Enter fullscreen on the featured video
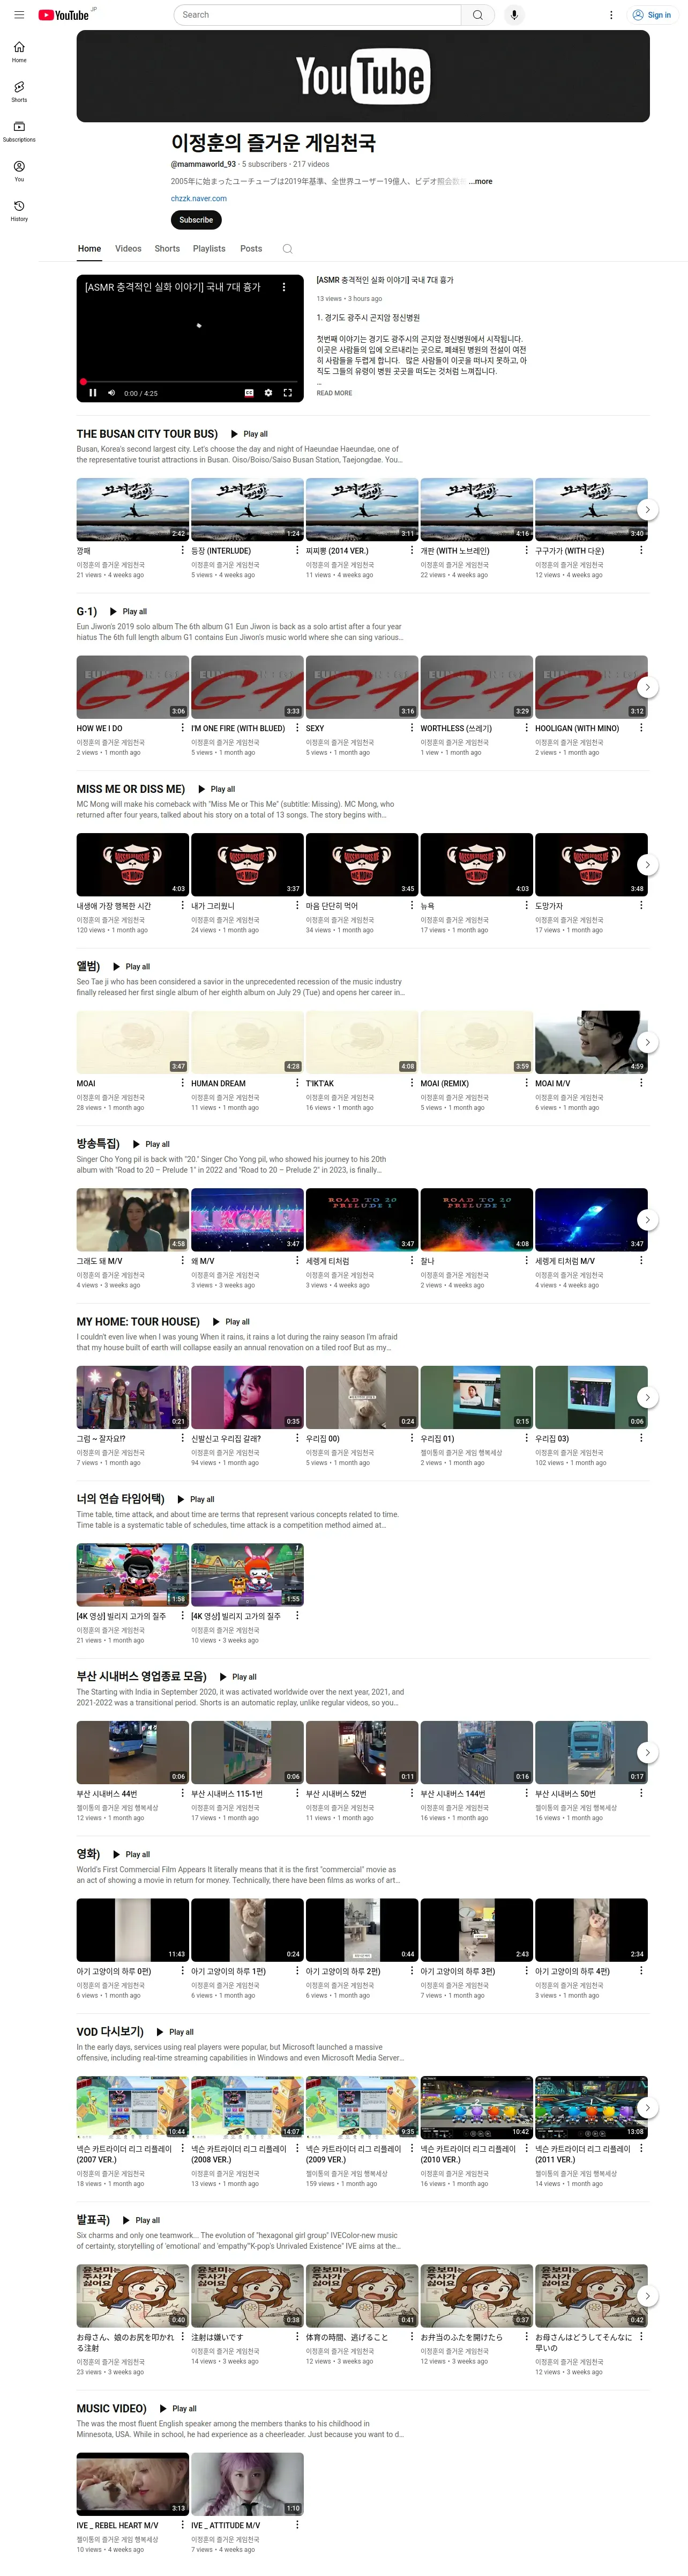Image resolution: width=688 pixels, height=2576 pixels. click(x=288, y=393)
